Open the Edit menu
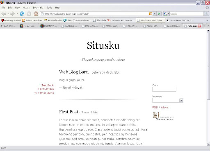Screen dimensions: 210x151 pyautogui.click(x=10, y=8)
